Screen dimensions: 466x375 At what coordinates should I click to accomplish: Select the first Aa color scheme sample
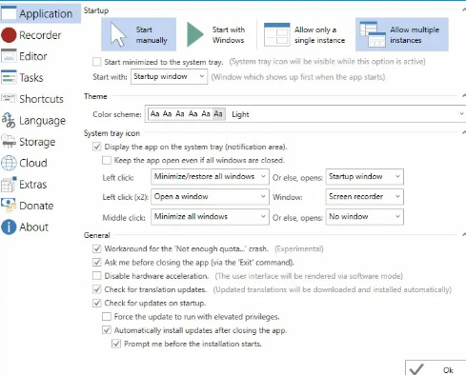(x=154, y=113)
